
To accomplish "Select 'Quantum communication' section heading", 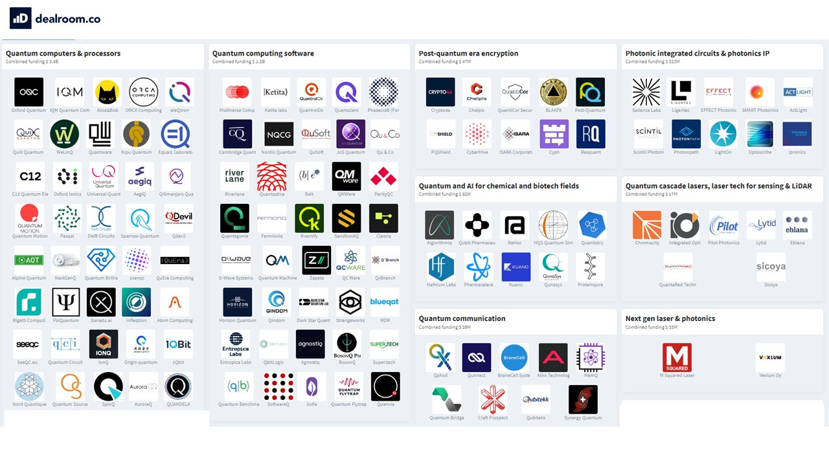I will 462,318.
